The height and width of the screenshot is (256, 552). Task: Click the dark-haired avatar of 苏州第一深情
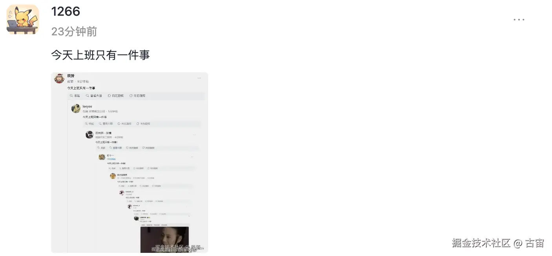point(90,135)
